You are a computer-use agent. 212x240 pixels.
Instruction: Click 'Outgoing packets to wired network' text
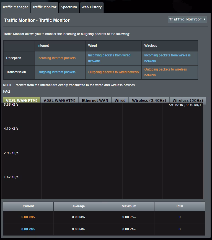pos(114,72)
